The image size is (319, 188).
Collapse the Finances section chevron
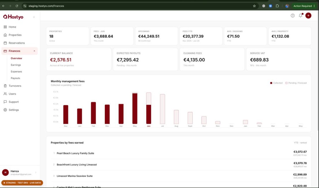pyautogui.click(x=34, y=51)
